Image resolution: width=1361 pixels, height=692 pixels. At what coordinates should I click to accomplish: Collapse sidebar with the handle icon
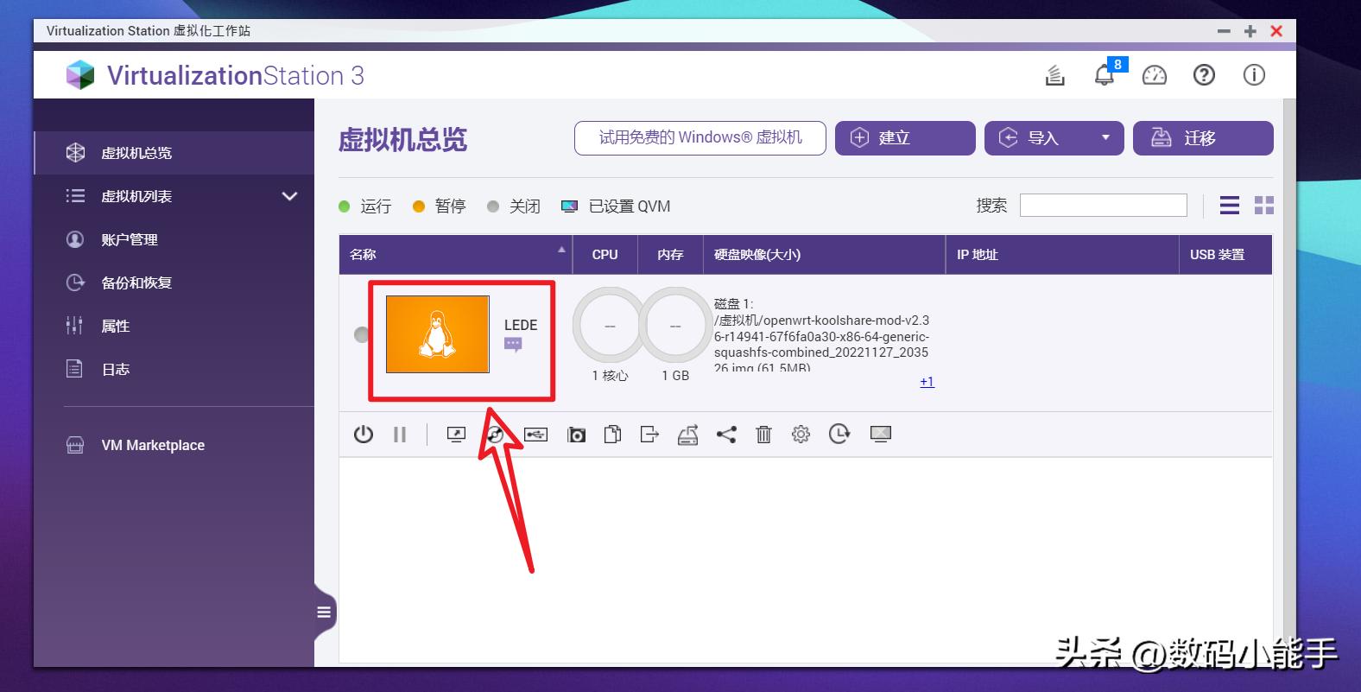click(x=324, y=613)
